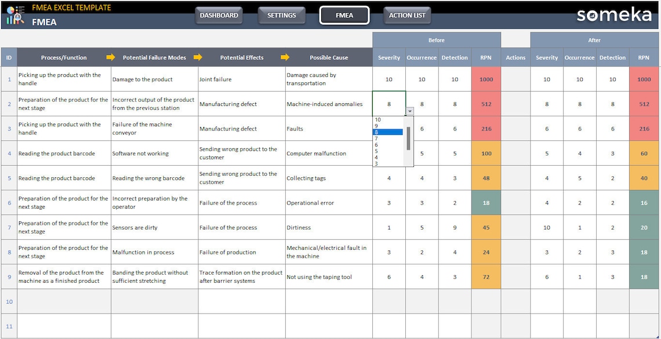Select 10 from the open dropdown list
Image resolution: width=661 pixels, height=339 pixels.
click(378, 120)
